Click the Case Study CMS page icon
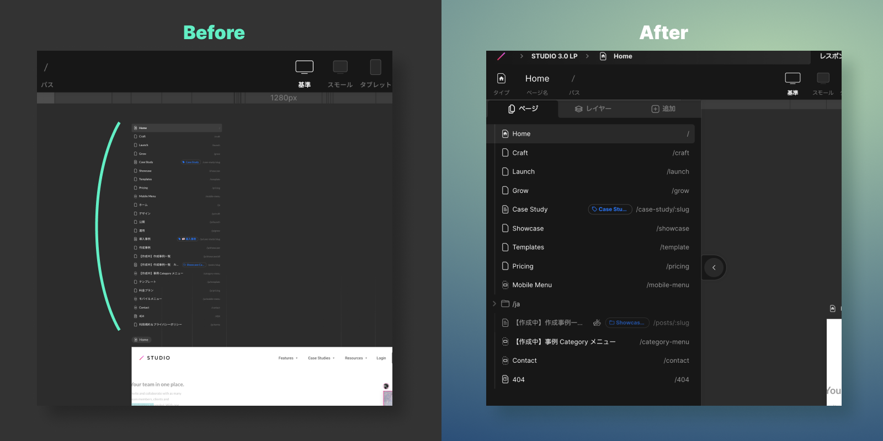The height and width of the screenshot is (441, 883). 505,209
